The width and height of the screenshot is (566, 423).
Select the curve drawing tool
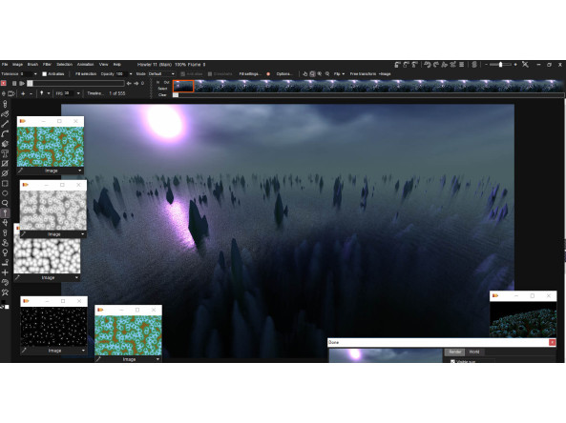click(x=5, y=134)
